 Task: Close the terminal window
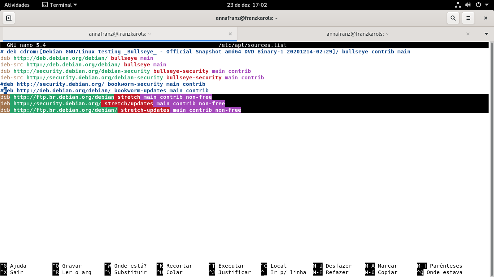pos(486,18)
